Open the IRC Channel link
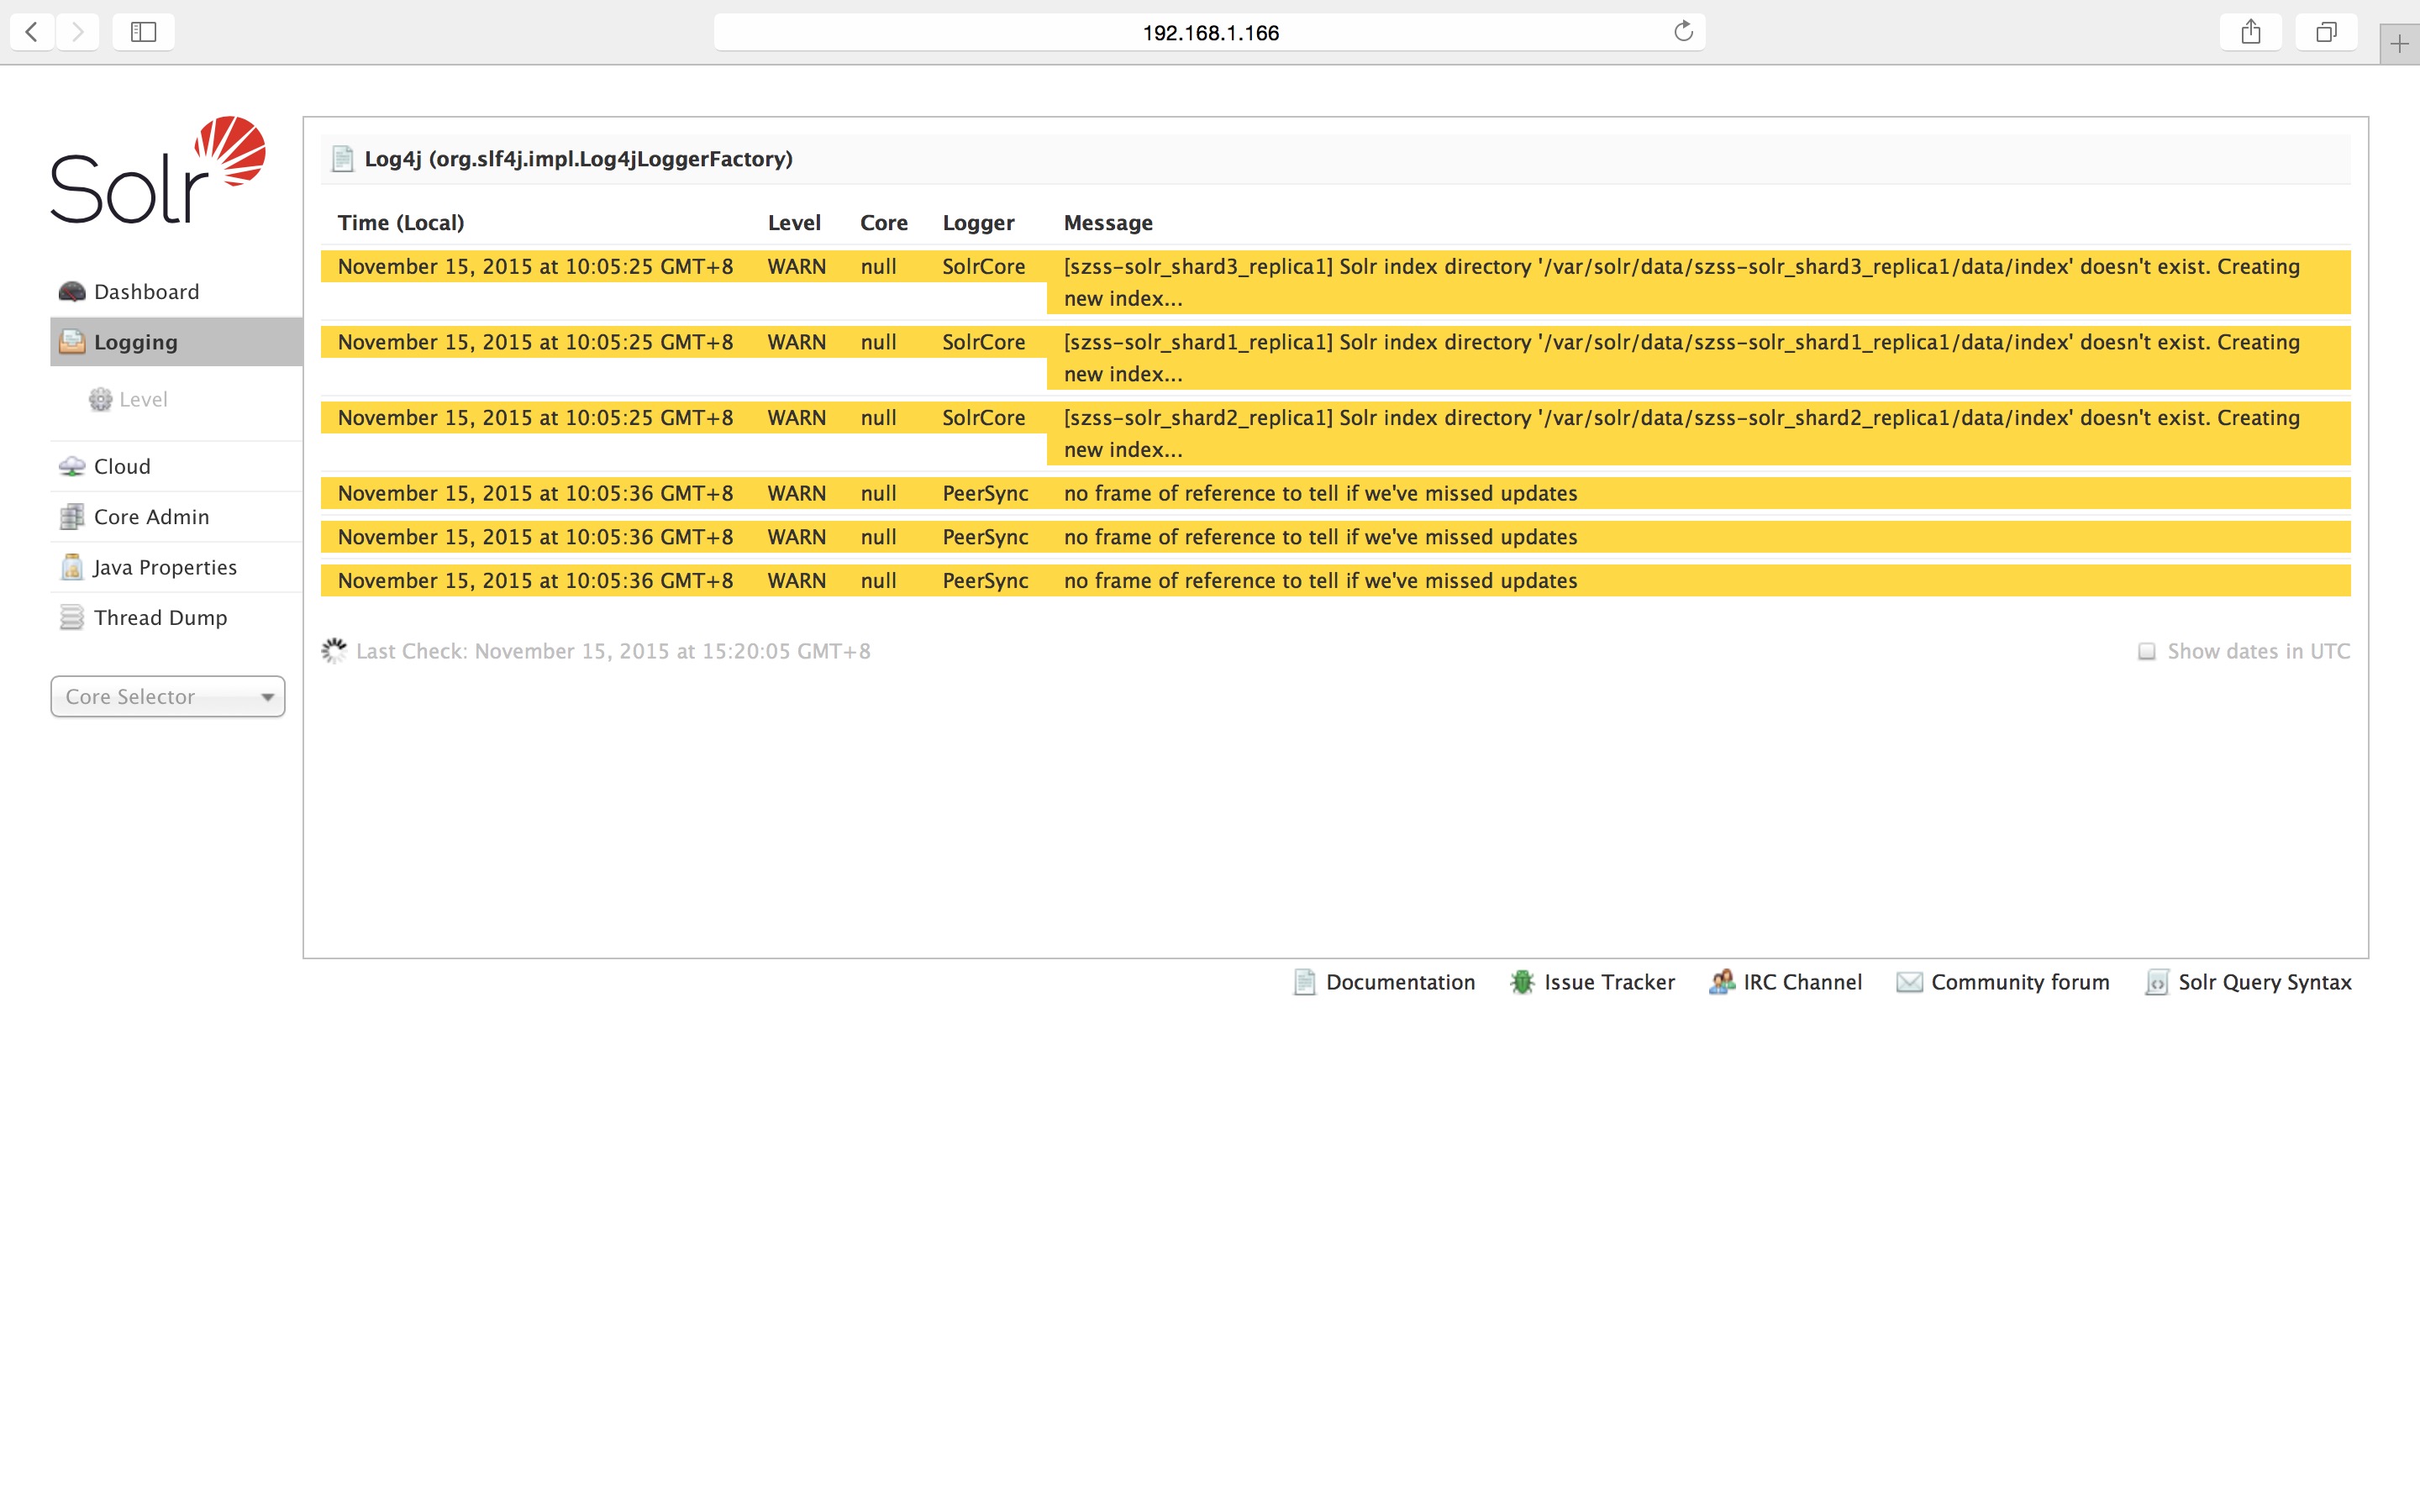2420x1512 pixels. point(1803,982)
